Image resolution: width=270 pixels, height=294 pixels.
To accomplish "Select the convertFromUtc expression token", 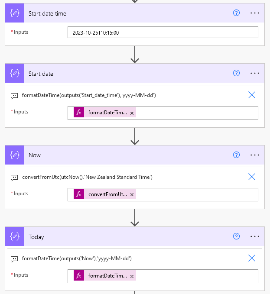I will (107, 194).
